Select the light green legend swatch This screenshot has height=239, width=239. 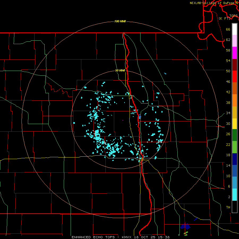tap(234, 147)
